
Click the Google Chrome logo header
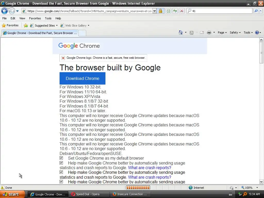(79, 46)
